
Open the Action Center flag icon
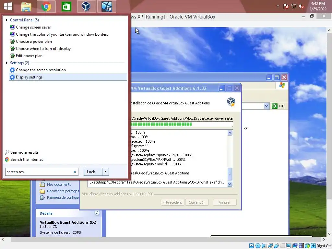click(x=286, y=6)
